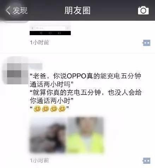The image size is (155, 168).
Task: Tap the 朋友圈 title in the header
Action: coord(77,11)
